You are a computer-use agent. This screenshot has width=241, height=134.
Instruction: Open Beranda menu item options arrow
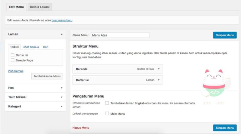tap(159, 69)
